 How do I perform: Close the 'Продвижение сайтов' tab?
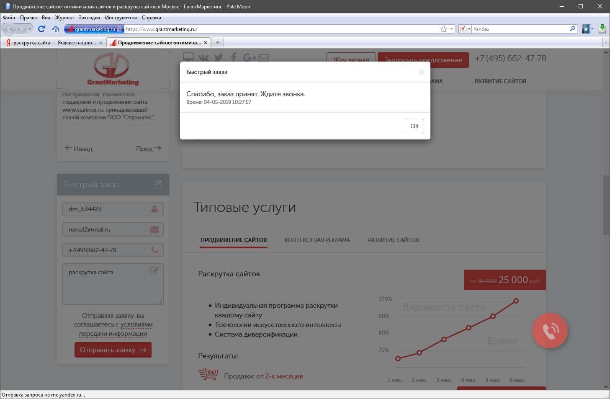click(206, 43)
